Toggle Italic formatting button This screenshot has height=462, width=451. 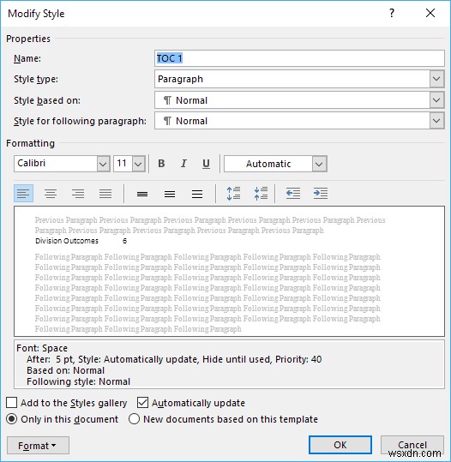[183, 164]
